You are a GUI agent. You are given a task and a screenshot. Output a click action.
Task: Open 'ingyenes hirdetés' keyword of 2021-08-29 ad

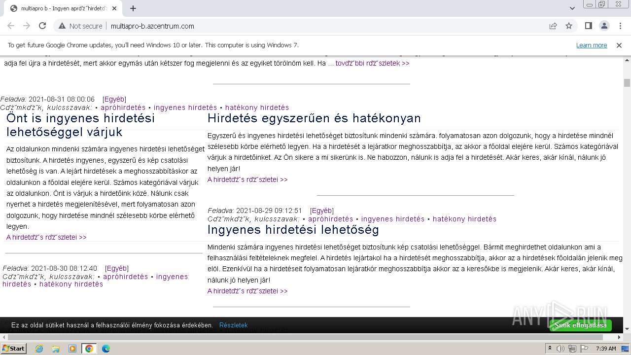(393, 219)
